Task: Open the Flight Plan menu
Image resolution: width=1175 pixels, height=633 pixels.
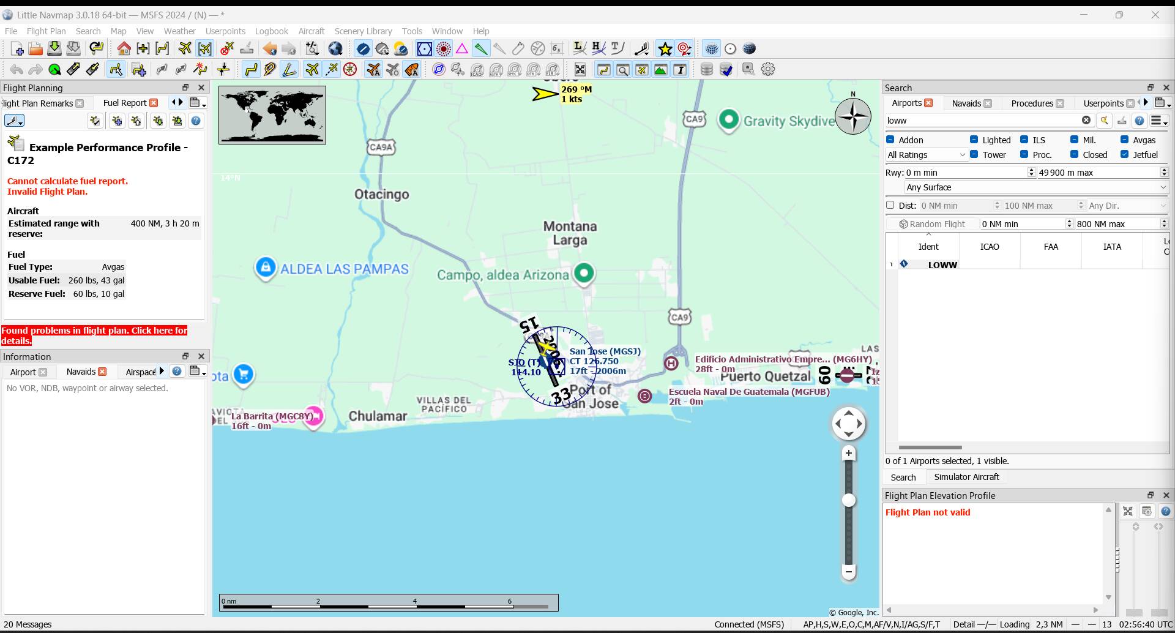Action: 46,31
